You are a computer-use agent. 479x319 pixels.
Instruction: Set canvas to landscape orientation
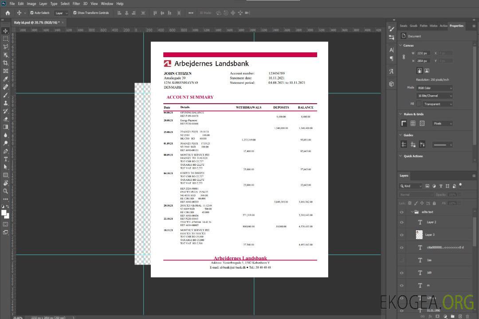tap(427, 70)
